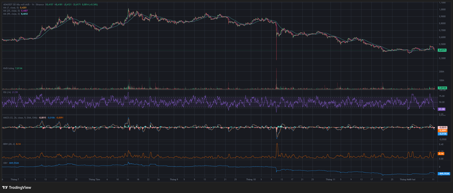Screen dimensions: 453x193
Task: Click the volume tag 7,011M on the axis
Action: click(443, 88)
